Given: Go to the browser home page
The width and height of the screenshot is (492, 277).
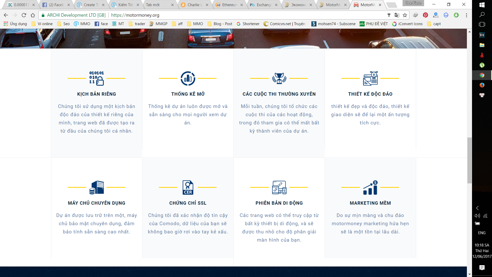Looking at the screenshot, I should [33, 15].
